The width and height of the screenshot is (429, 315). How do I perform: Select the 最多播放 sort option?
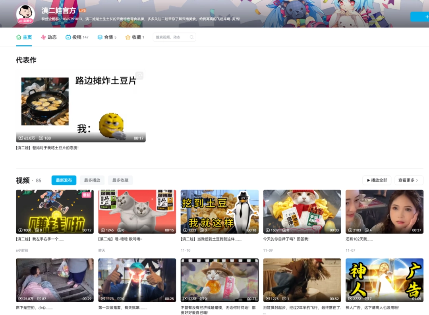(x=92, y=180)
